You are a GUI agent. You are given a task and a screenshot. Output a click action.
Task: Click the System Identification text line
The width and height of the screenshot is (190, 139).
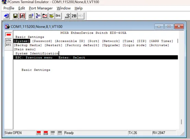(x=37, y=53)
